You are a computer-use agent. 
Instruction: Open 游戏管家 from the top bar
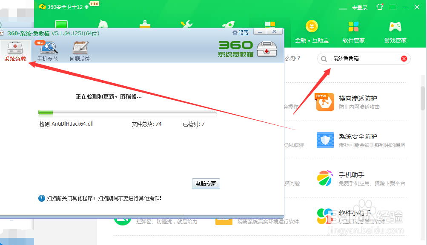(395, 32)
